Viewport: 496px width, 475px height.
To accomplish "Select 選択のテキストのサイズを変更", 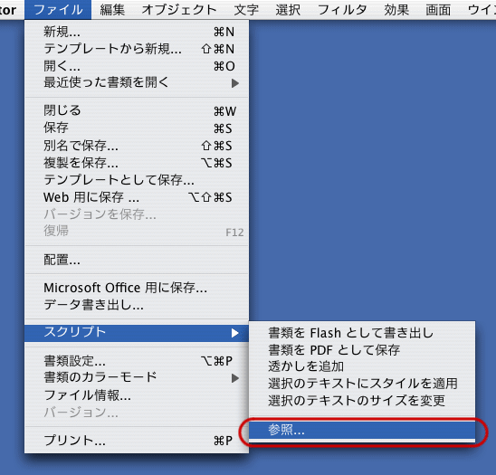I will (x=362, y=401).
